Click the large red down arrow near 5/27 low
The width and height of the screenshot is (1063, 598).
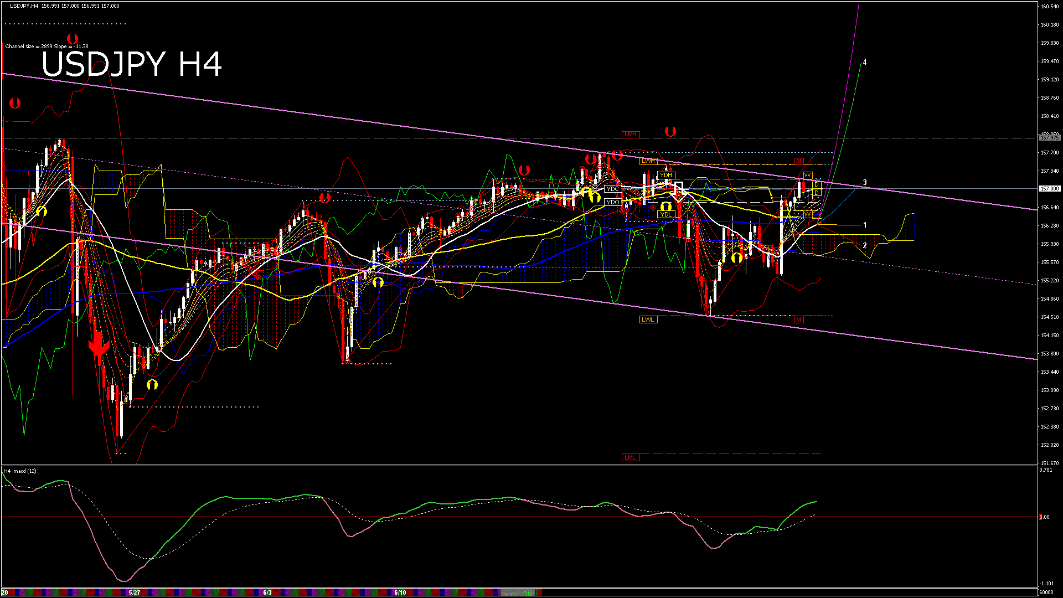click(99, 345)
